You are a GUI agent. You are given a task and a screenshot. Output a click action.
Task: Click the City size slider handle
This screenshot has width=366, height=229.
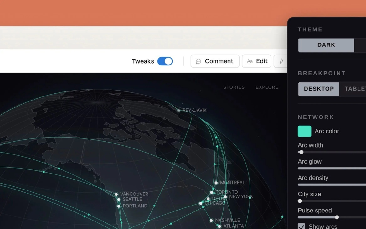pos(300,201)
